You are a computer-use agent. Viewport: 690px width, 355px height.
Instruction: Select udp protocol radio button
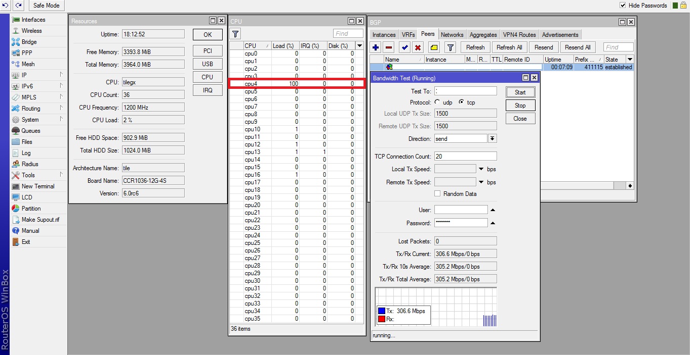[437, 102]
